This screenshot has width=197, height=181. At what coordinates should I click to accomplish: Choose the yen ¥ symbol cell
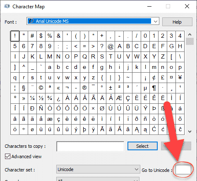pos(180,78)
